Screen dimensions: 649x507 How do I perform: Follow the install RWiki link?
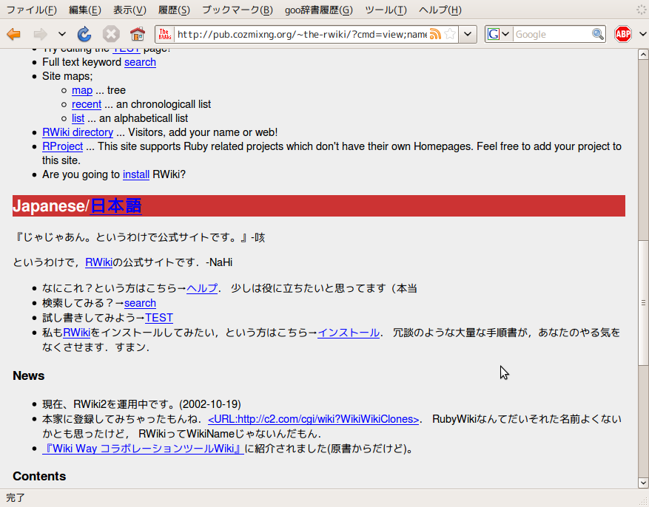[x=136, y=174]
